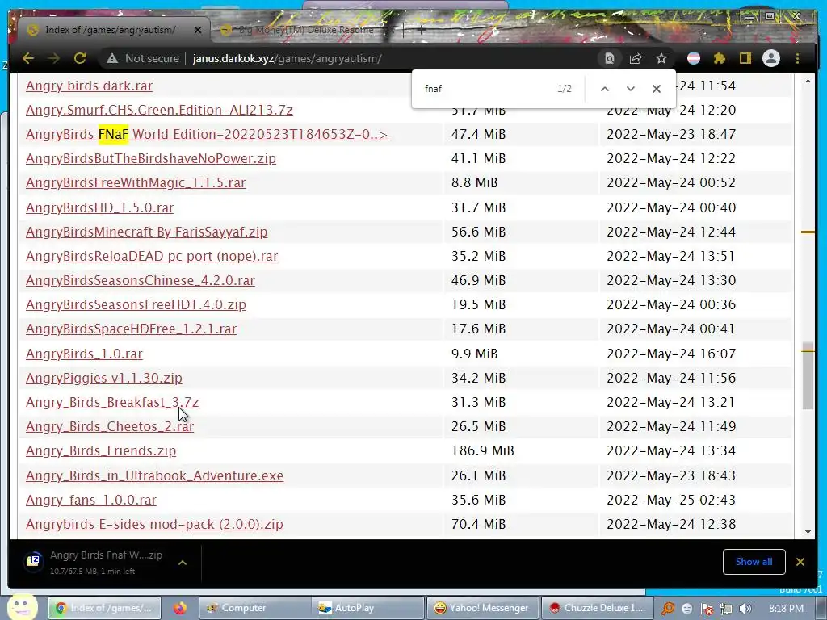Click the vertical scrollbar thumb

(808, 376)
